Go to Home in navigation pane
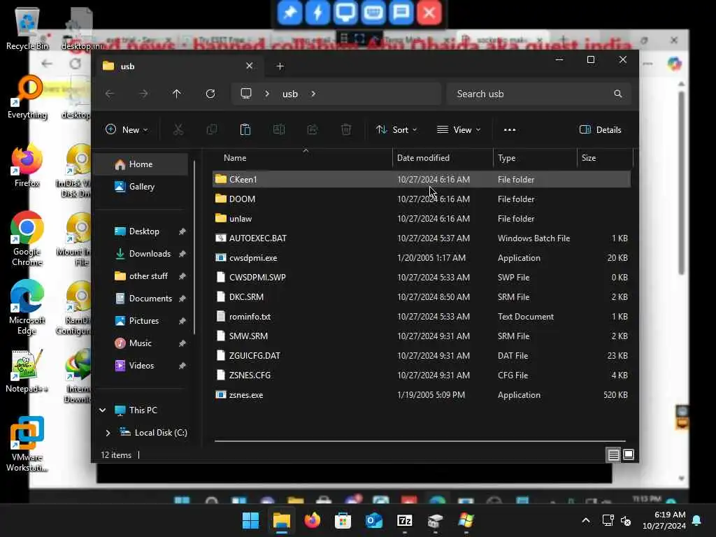 141,164
